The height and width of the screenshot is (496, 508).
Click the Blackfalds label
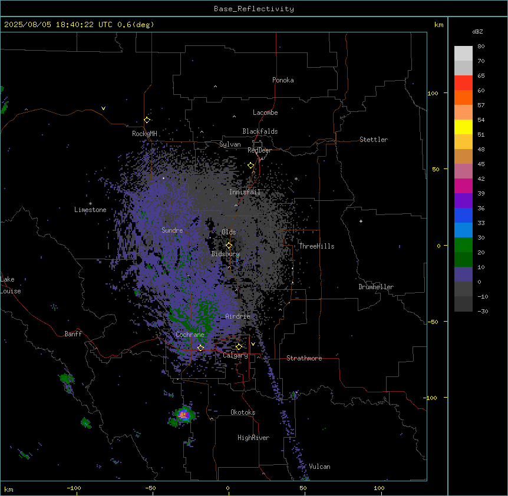coord(260,131)
